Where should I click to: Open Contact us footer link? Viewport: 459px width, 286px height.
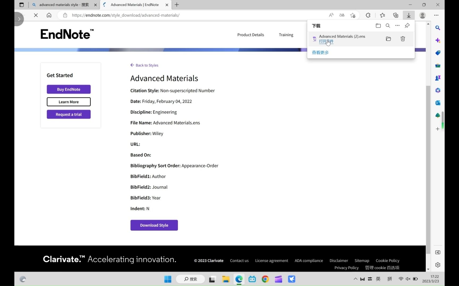(x=239, y=261)
